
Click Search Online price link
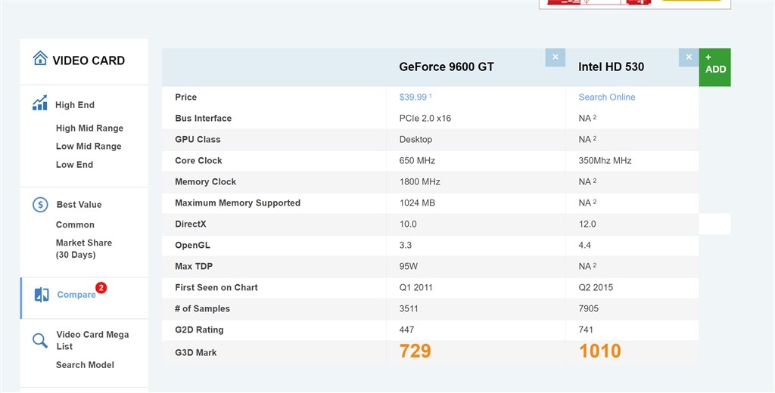point(607,97)
